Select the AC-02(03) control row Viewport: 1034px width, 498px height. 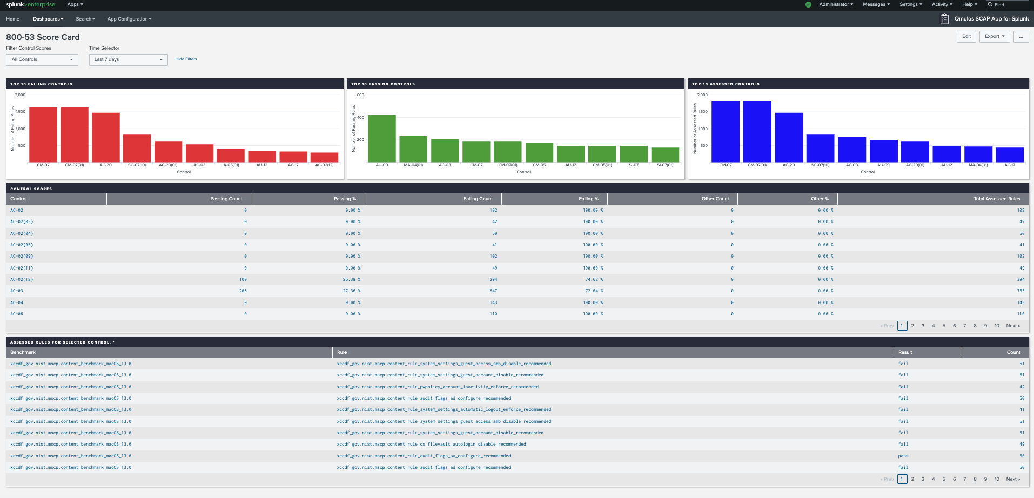517,222
